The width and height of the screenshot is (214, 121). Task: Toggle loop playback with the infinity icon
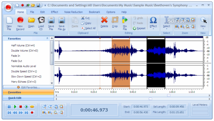click(32, 107)
